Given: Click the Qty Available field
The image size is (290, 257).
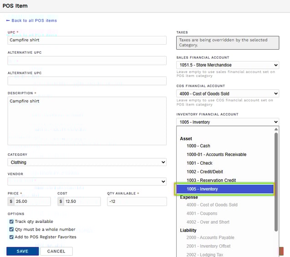Looking at the screenshot, I should 137,201.
